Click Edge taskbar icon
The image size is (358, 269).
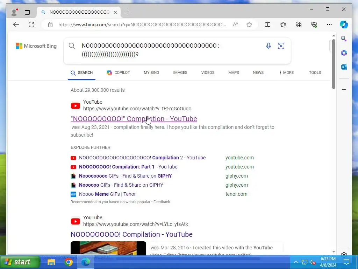(86, 262)
